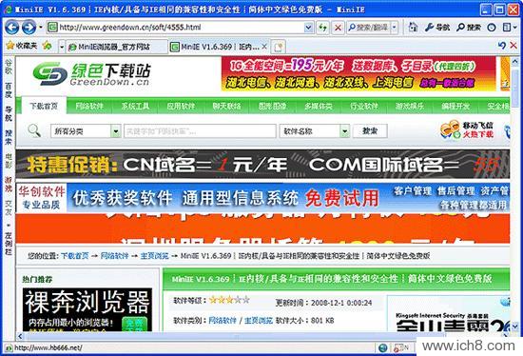Click the 搜索 button in site search
The width and height of the screenshot is (523, 356).
coord(370,131)
